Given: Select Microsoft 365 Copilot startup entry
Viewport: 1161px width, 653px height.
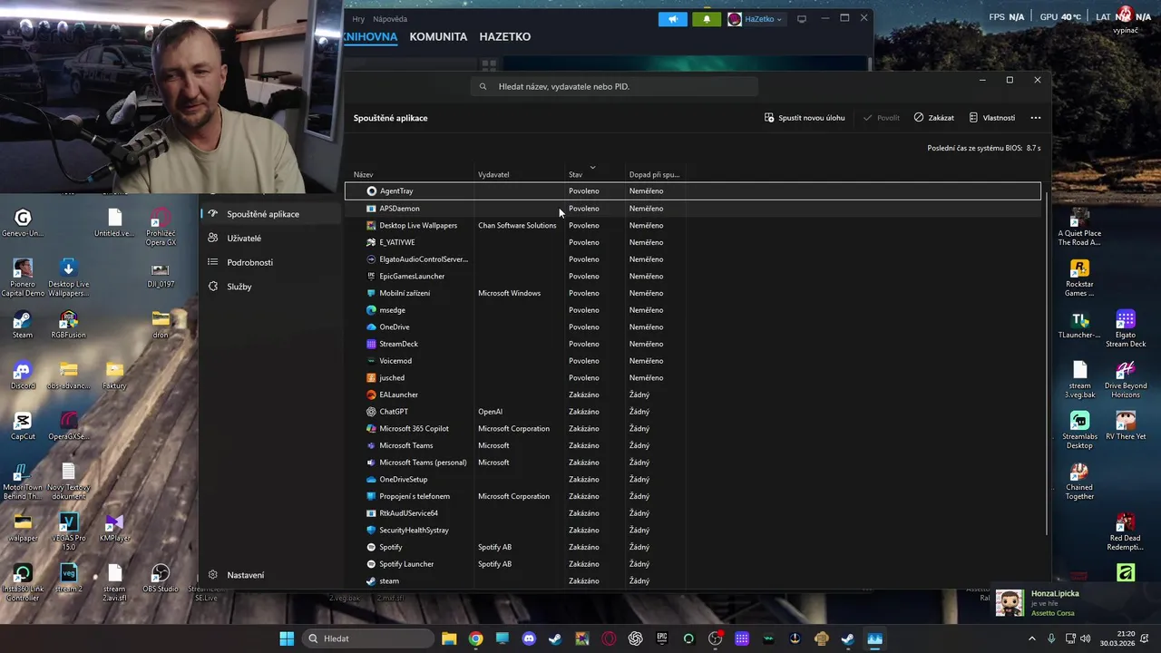Looking at the screenshot, I should click(x=693, y=428).
